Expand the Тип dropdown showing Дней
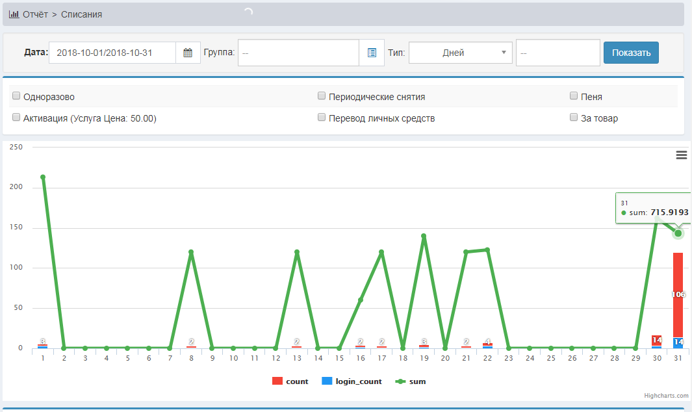This screenshot has width=692, height=412. pyautogui.click(x=460, y=53)
